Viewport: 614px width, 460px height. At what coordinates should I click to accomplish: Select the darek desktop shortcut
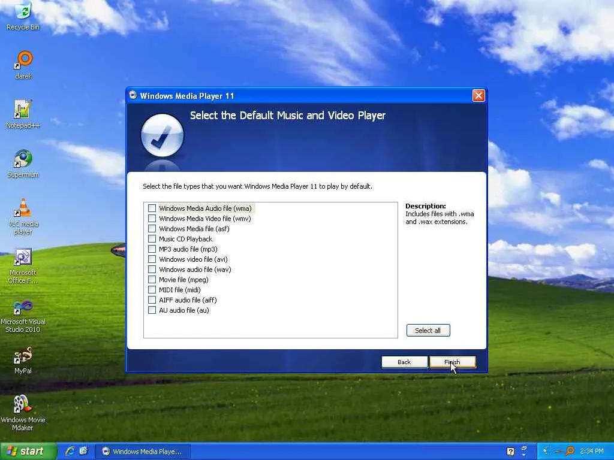coord(23,65)
